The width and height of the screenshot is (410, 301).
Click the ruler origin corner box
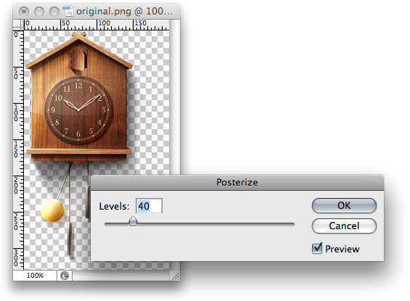[18, 25]
